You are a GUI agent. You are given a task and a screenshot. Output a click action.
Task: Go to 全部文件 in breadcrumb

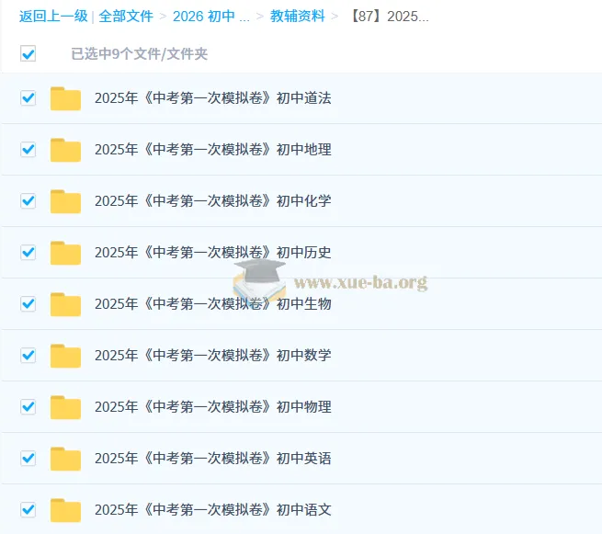(x=126, y=17)
